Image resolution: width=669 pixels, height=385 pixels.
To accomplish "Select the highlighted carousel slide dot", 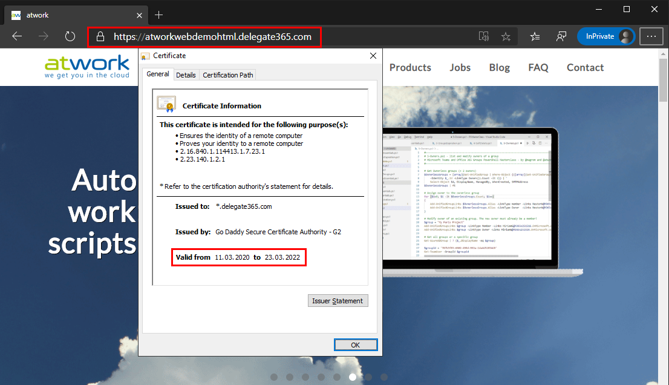I will [x=353, y=377].
